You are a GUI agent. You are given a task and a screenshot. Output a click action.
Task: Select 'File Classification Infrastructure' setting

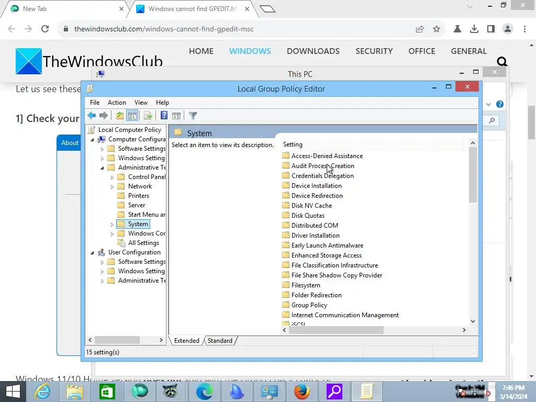point(334,265)
